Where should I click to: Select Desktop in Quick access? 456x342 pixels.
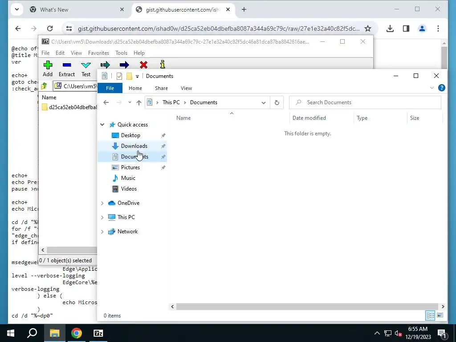(130, 135)
